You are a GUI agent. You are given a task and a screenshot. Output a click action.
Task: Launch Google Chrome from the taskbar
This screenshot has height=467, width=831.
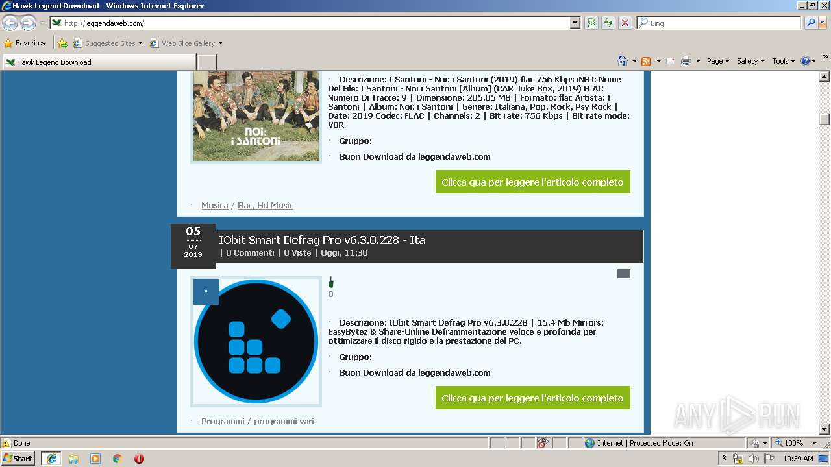point(118,459)
